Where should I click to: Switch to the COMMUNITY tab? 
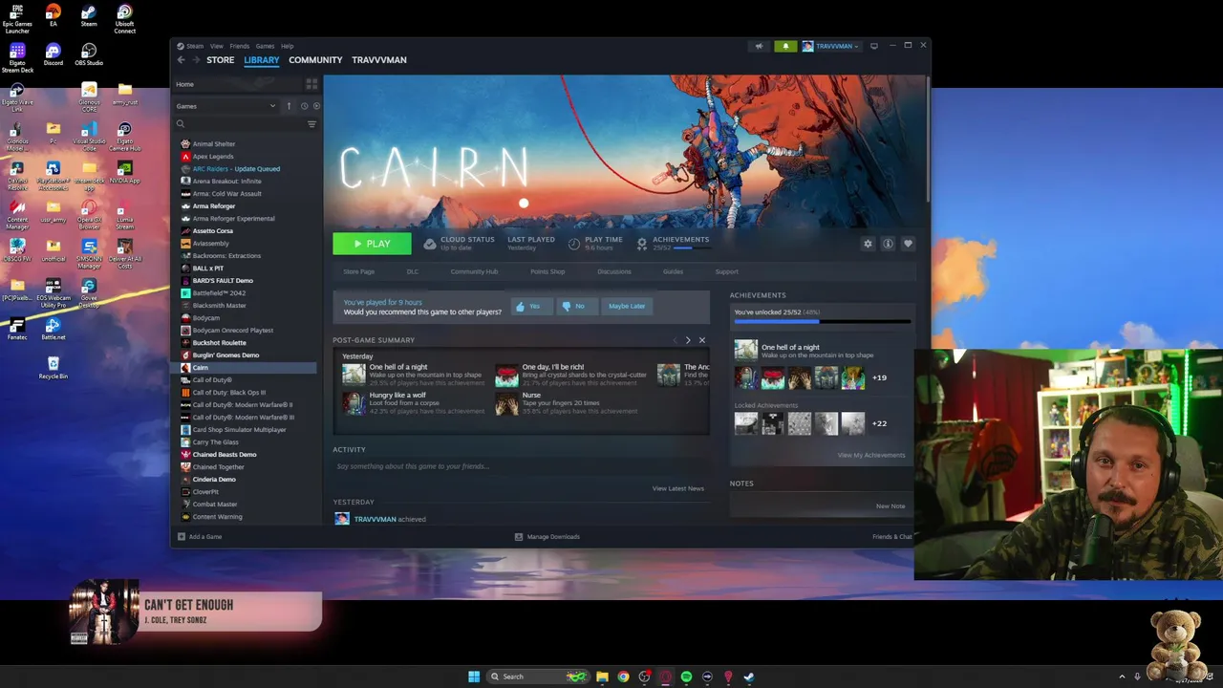click(x=315, y=60)
